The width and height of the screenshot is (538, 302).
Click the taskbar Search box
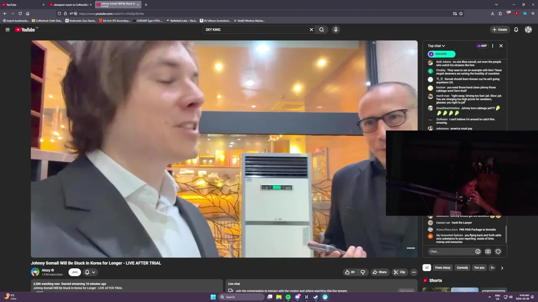pyautogui.click(x=241, y=297)
